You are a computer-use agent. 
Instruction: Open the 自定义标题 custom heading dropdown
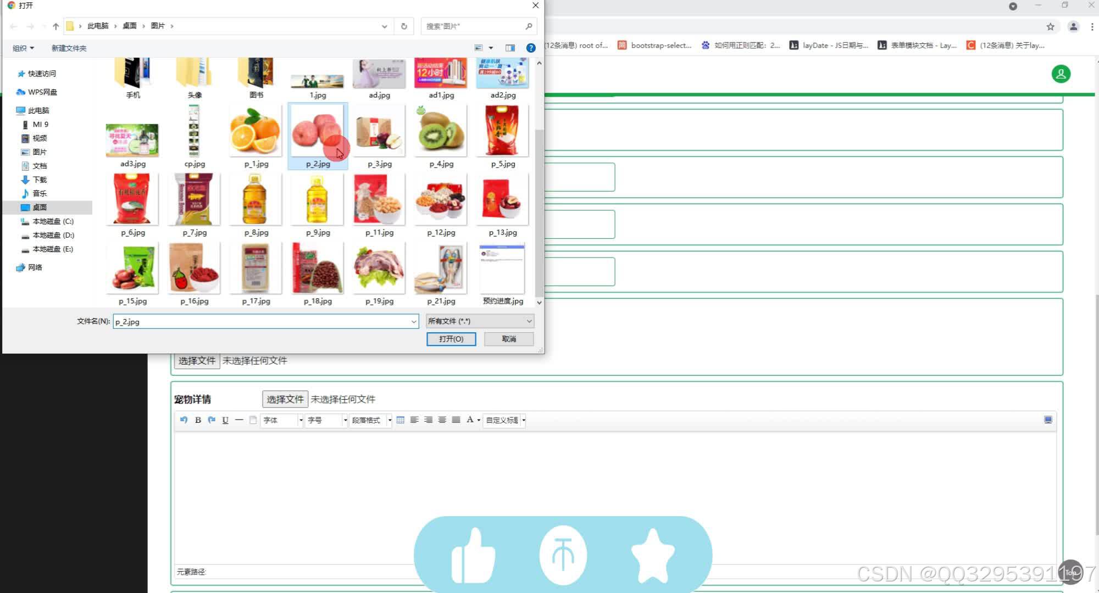pos(505,420)
